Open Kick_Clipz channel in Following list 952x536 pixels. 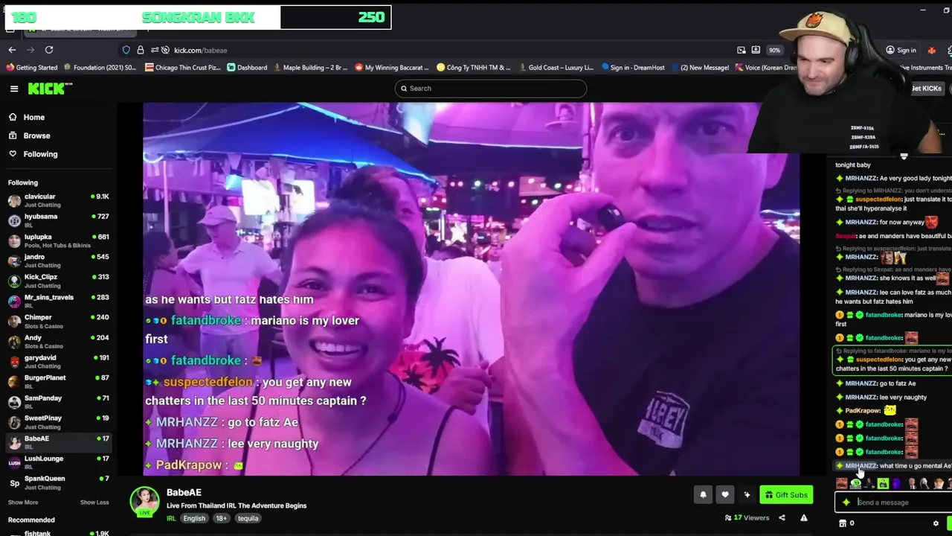pos(58,281)
